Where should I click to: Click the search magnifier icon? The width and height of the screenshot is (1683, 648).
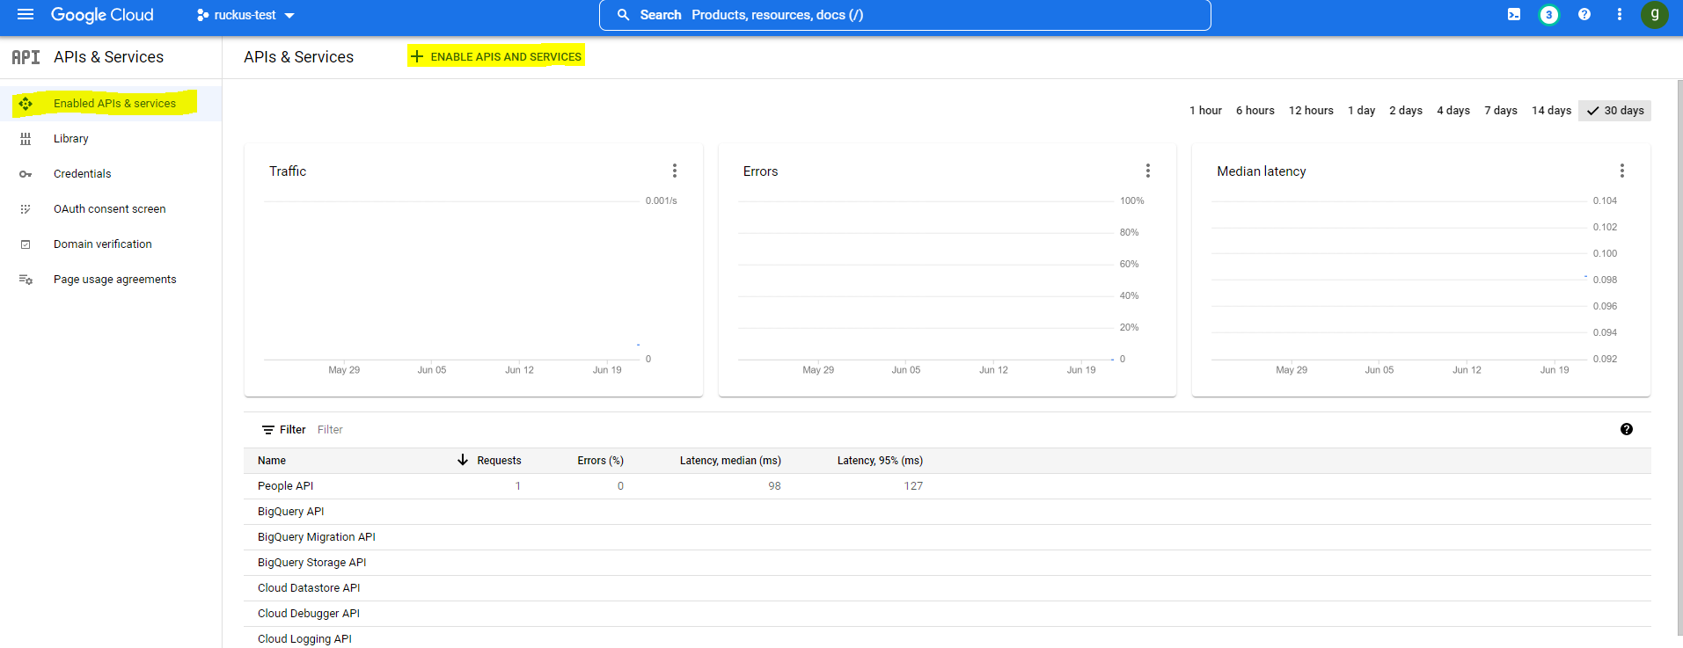[x=623, y=15]
